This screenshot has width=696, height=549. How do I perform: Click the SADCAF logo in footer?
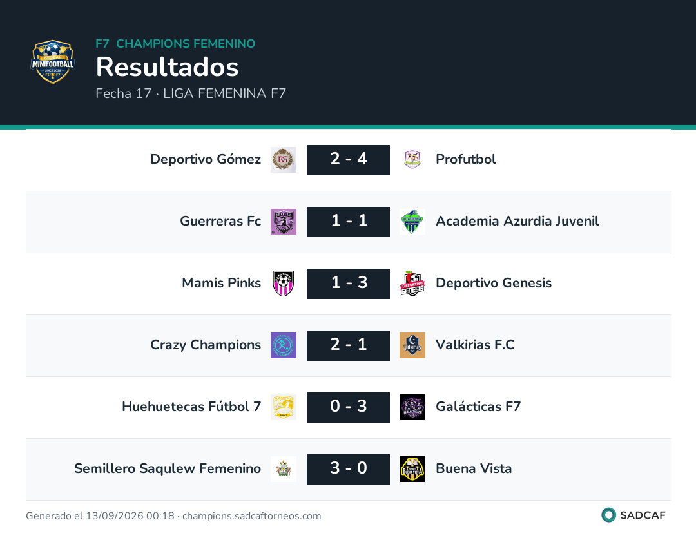(633, 515)
